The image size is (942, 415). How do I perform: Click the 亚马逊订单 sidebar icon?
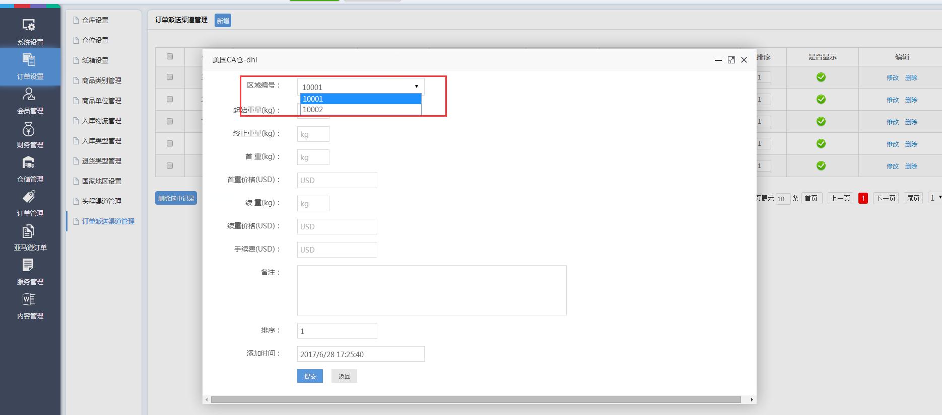click(29, 231)
